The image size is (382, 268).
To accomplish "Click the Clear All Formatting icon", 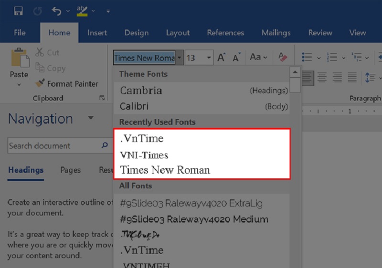I will [283, 57].
